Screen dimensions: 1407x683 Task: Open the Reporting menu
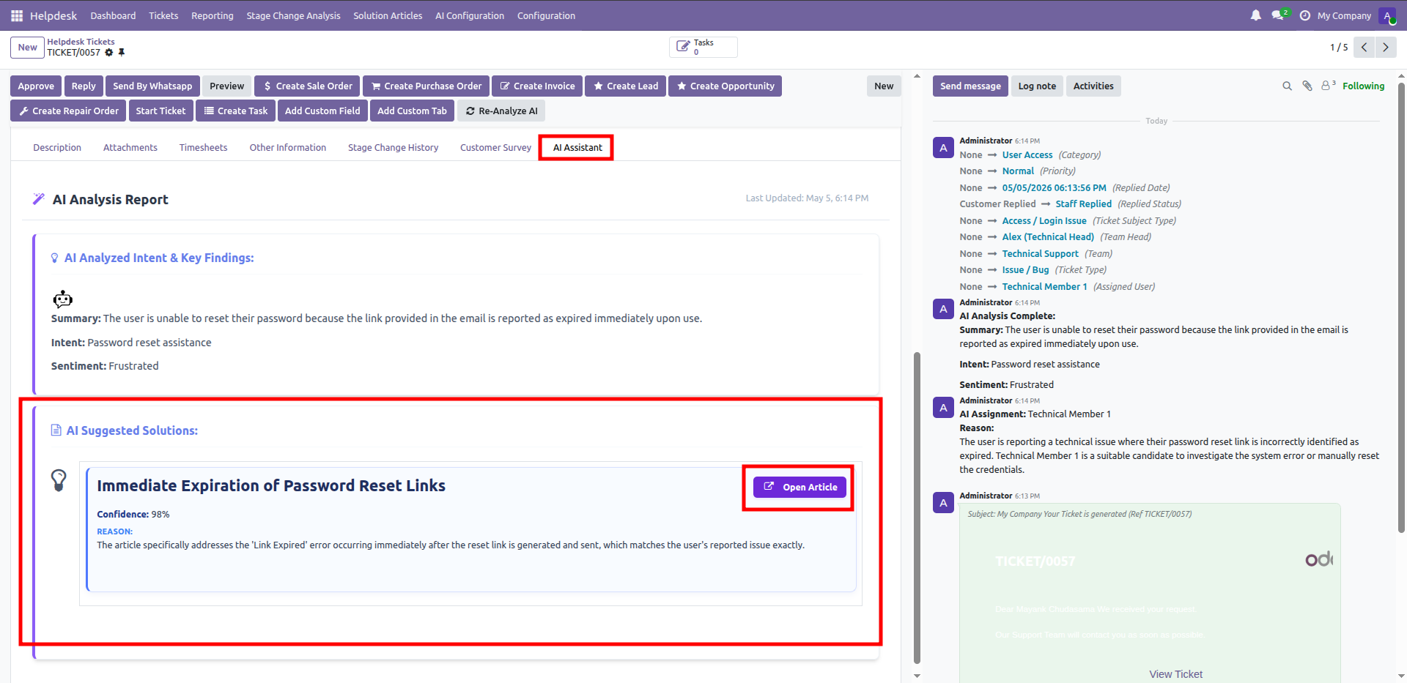tap(213, 15)
